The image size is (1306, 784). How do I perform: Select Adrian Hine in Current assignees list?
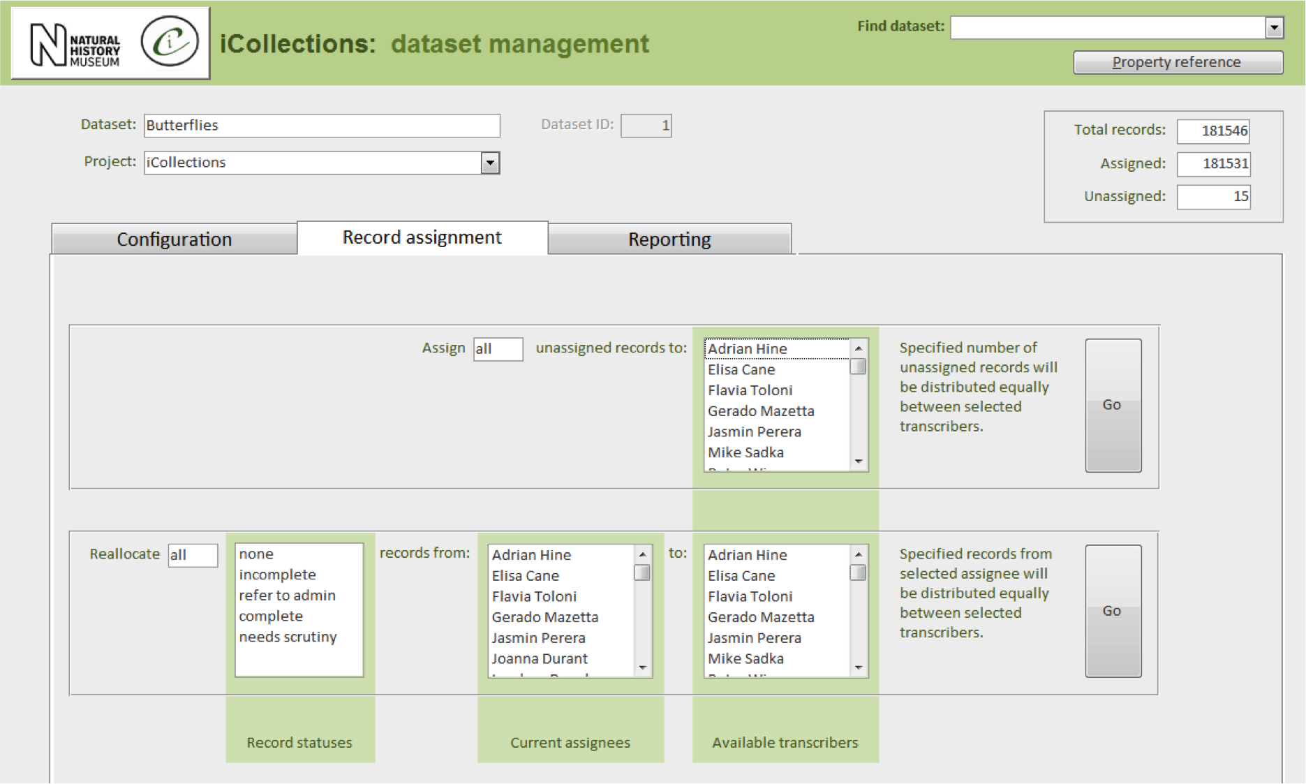click(x=561, y=555)
